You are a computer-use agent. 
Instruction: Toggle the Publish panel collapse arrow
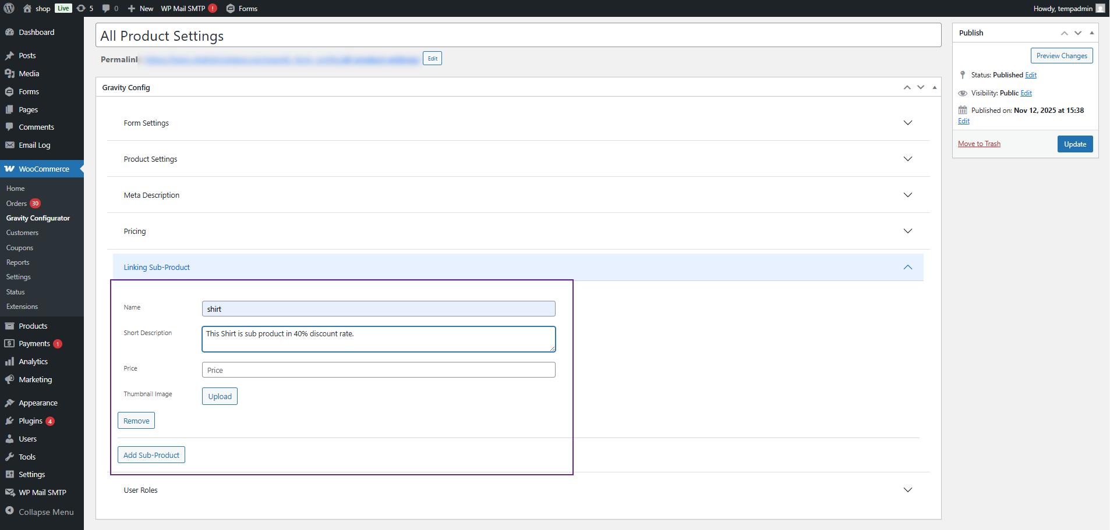[1091, 33]
